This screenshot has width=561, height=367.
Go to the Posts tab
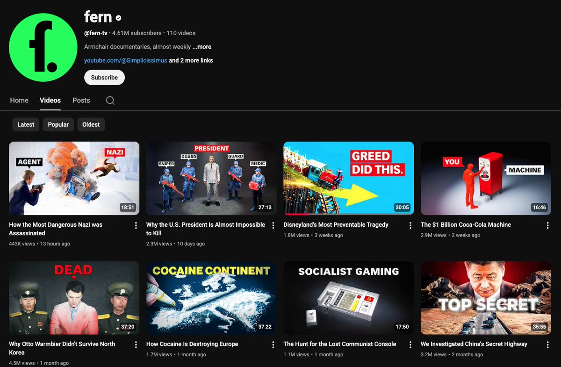(81, 101)
